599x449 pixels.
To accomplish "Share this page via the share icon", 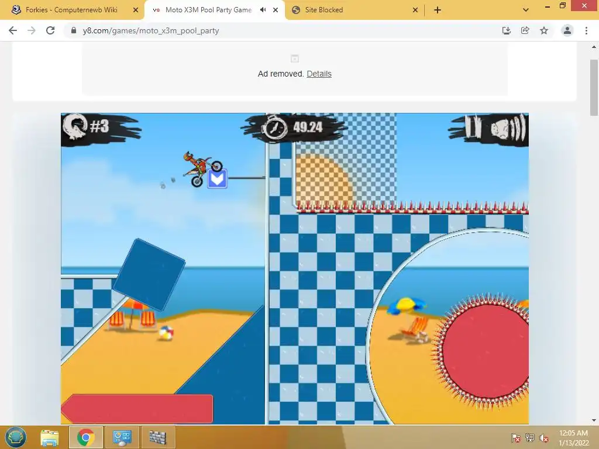I will pyautogui.click(x=525, y=30).
